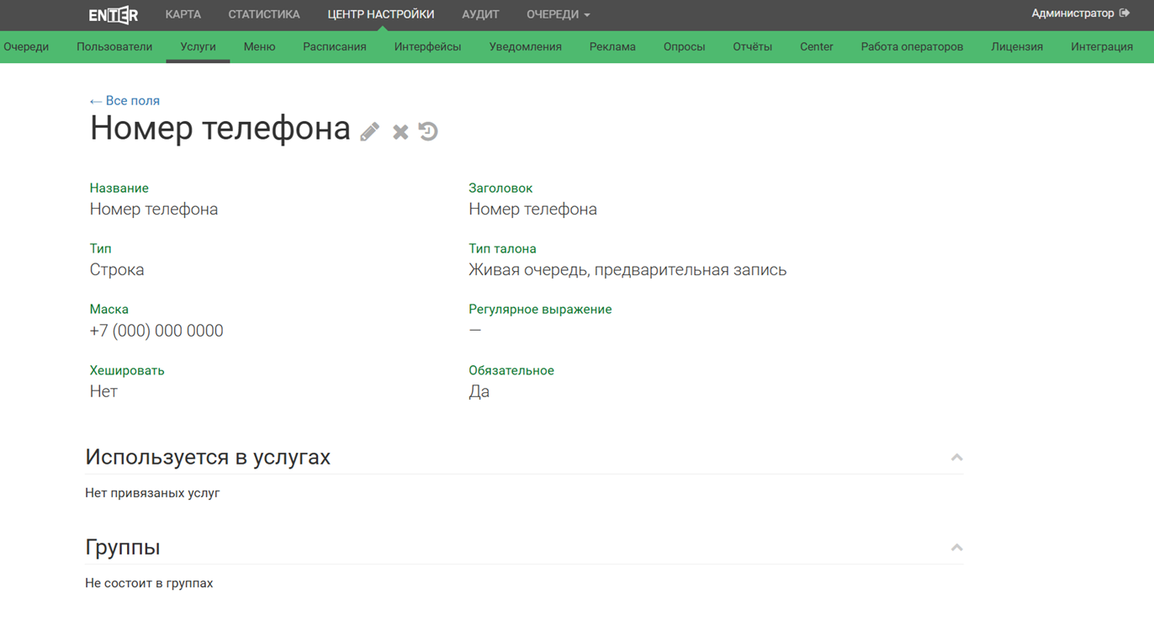Go back via Все поля link
This screenshot has width=1154, height=621.
(x=124, y=100)
